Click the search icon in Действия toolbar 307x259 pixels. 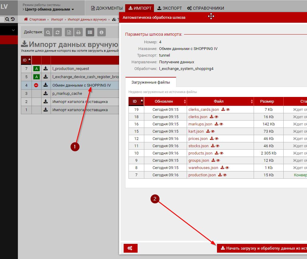[x=48, y=32]
